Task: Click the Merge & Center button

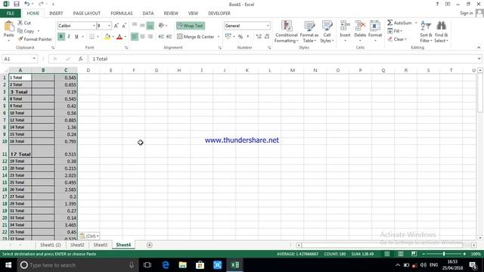Action: [195, 37]
